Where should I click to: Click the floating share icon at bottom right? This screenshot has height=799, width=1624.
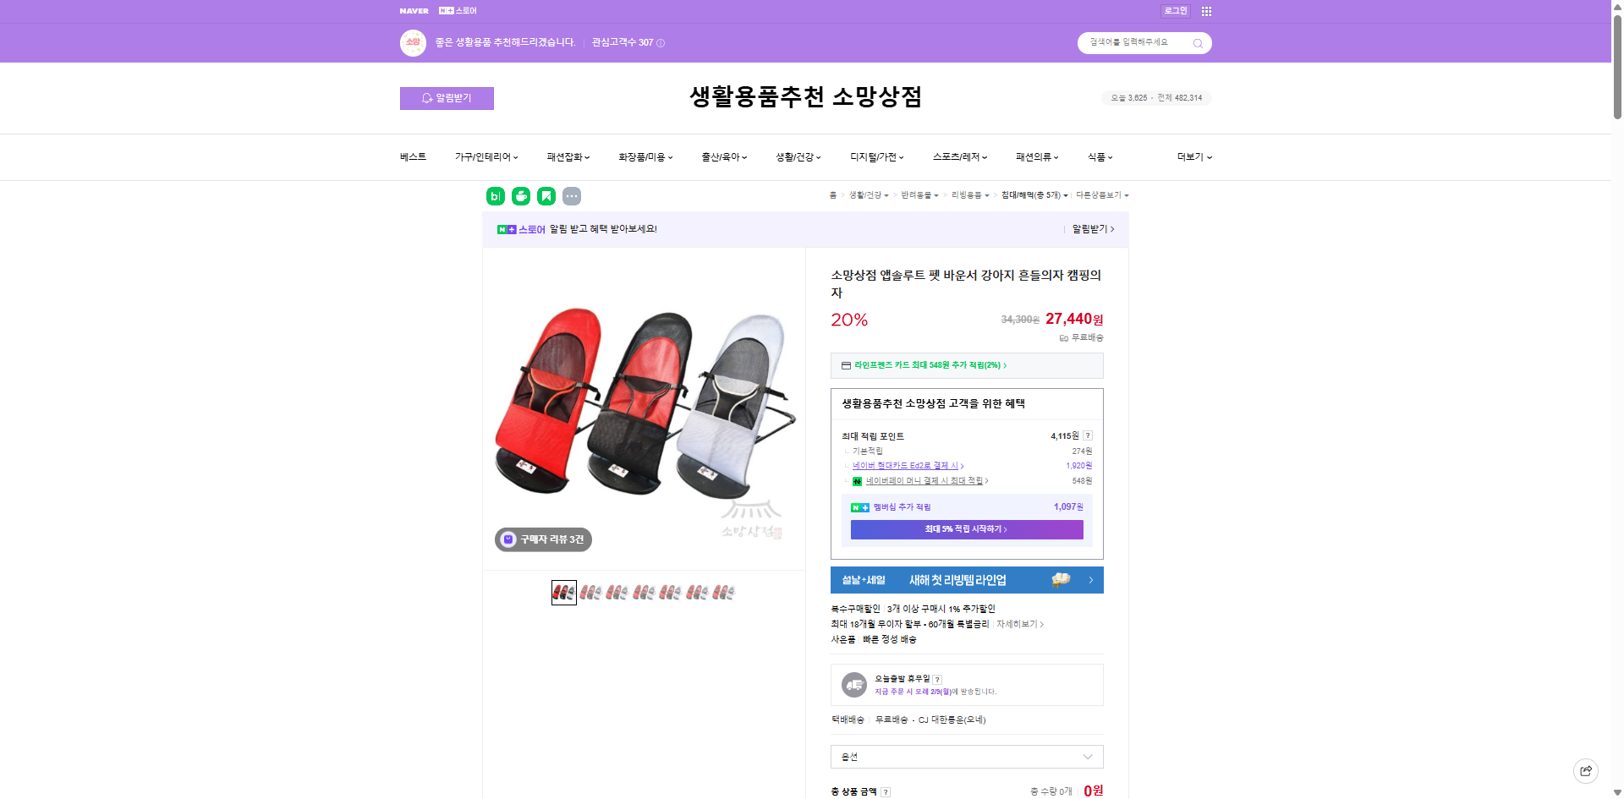[x=1585, y=770]
